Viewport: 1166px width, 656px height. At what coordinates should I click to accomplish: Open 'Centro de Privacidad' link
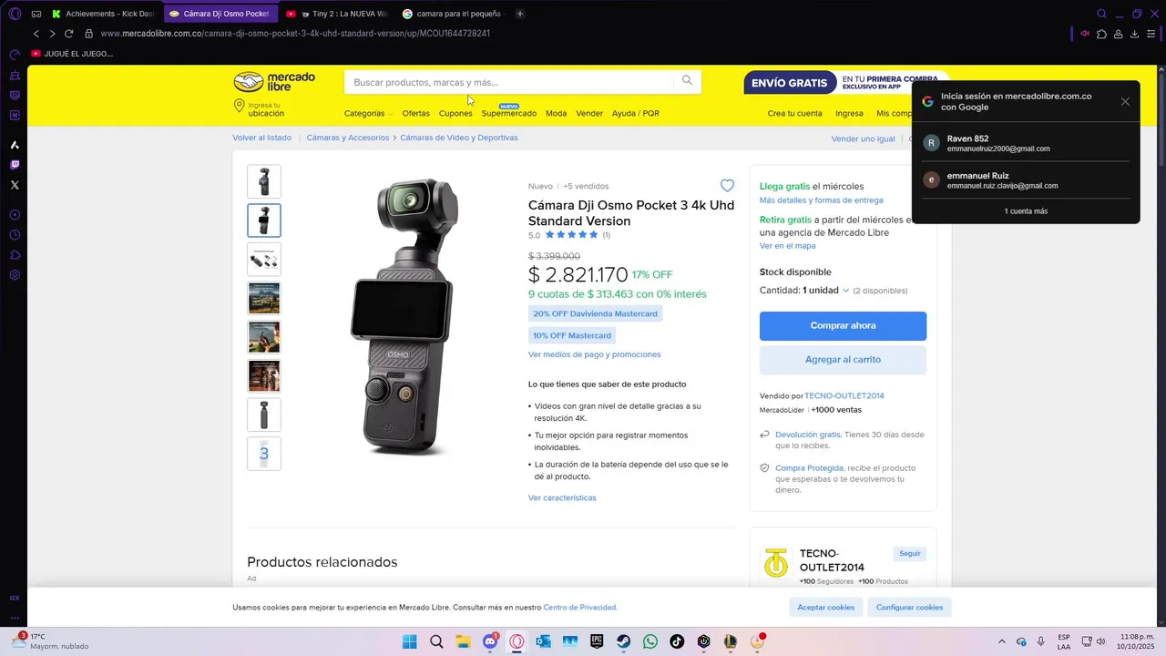tap(579, 607)
